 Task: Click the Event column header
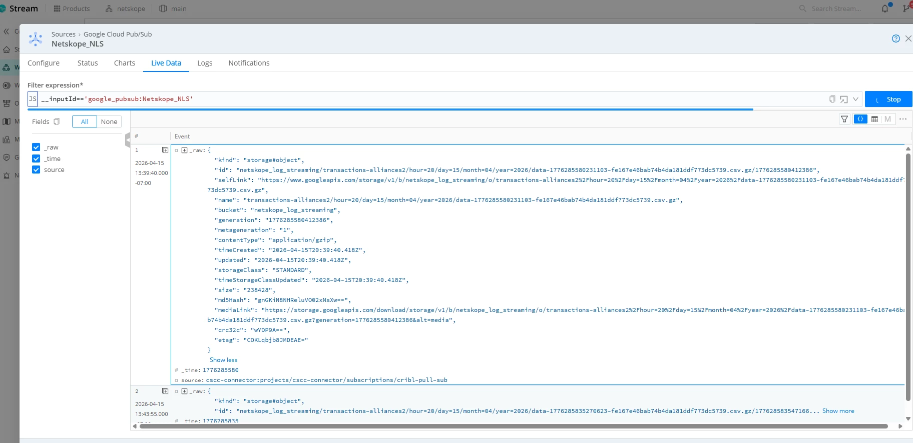(182, 136)
